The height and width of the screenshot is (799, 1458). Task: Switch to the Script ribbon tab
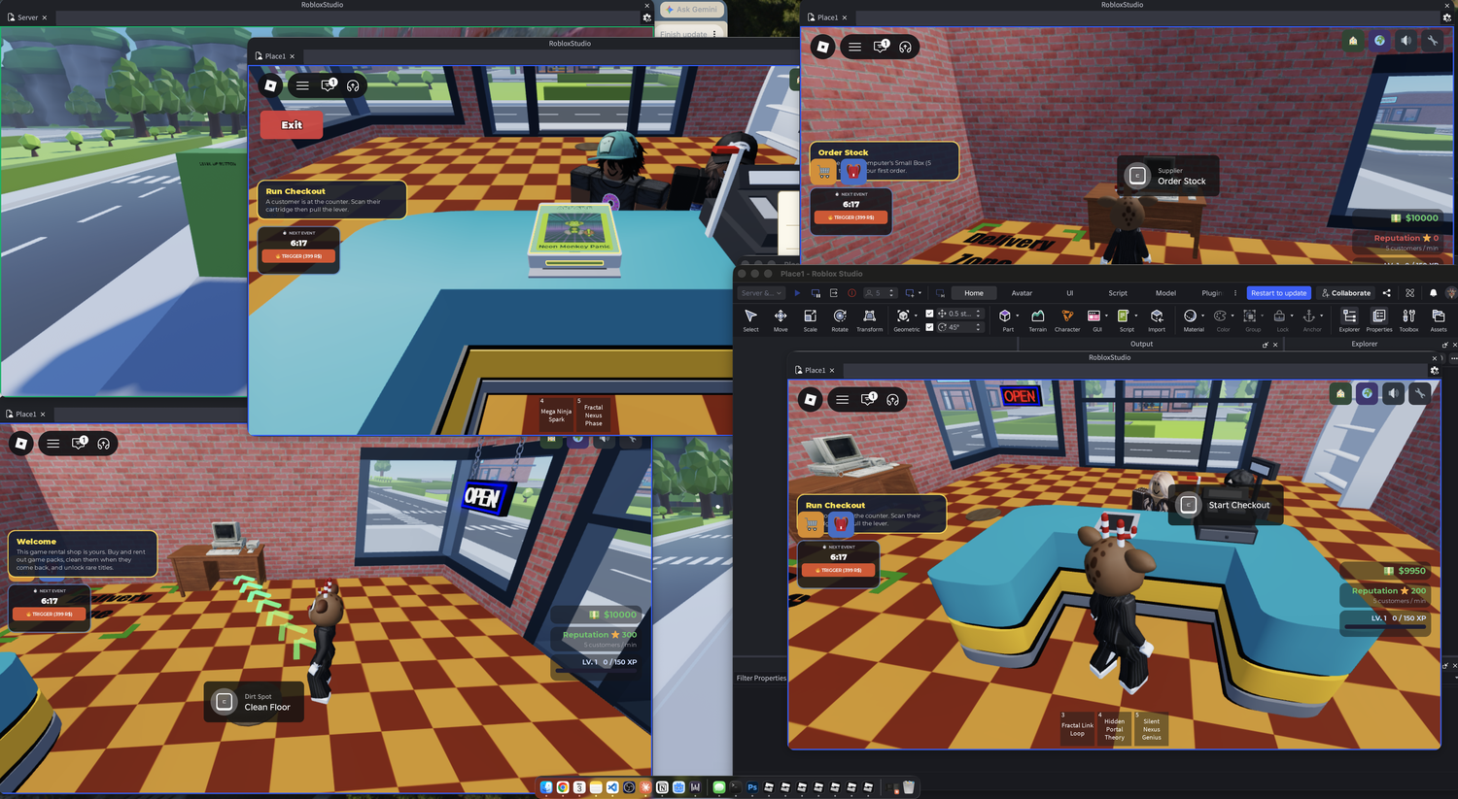[x=1118, y=293]
